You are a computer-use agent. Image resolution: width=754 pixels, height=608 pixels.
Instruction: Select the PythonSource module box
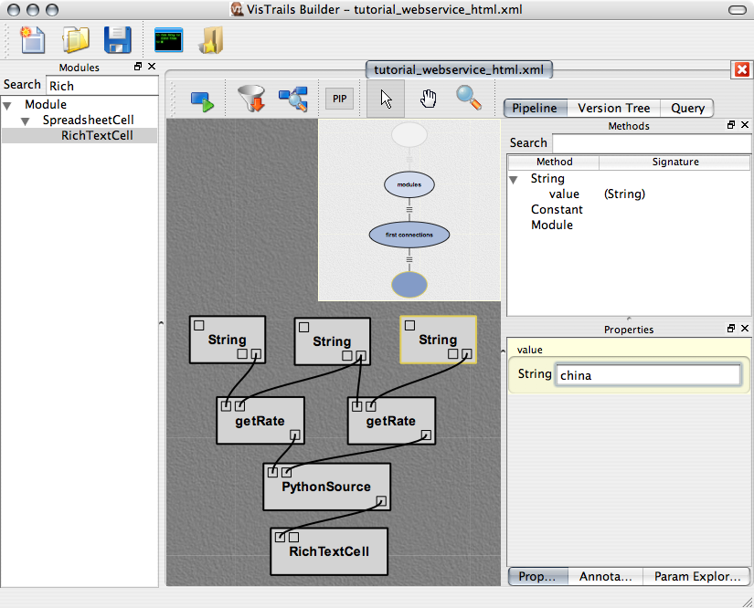(x=326, y=487)
